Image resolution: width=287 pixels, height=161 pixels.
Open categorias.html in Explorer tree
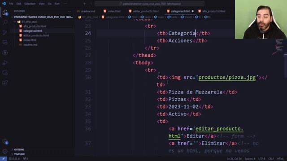click(33, 31)
